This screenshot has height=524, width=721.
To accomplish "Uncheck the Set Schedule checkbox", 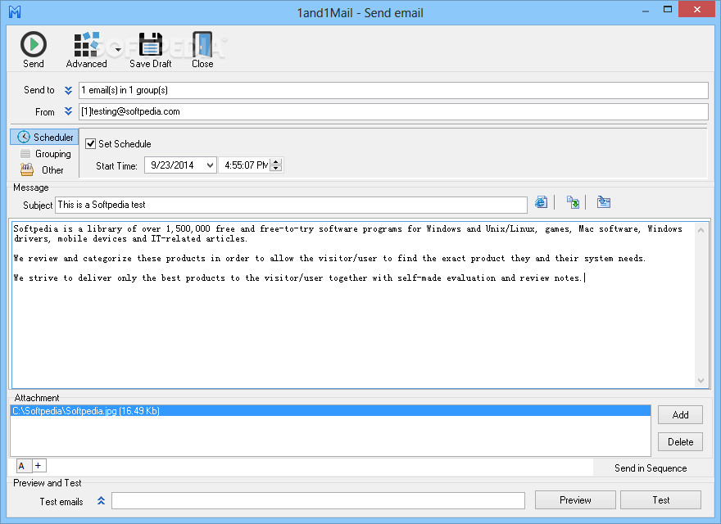I will point(91,144).
